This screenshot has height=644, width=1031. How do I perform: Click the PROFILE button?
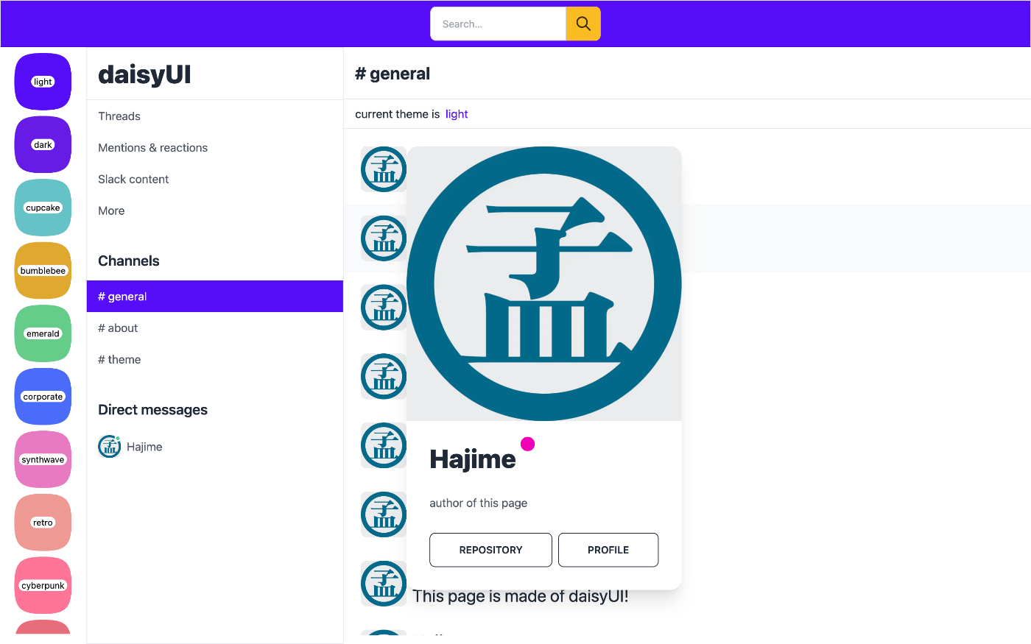[608, 550]
